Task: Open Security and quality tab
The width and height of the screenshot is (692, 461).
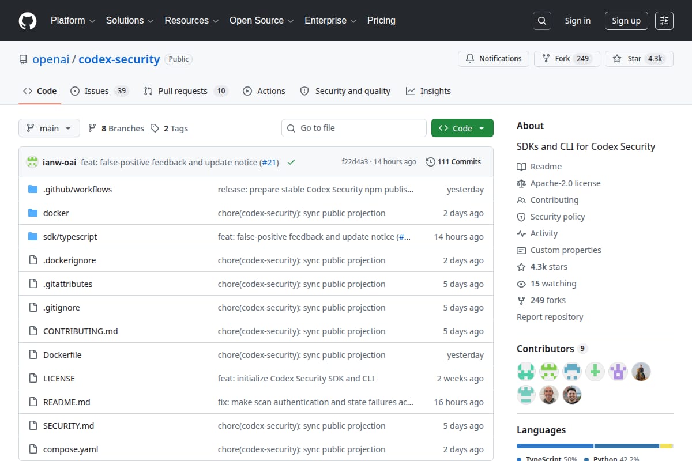Action: 345,91
